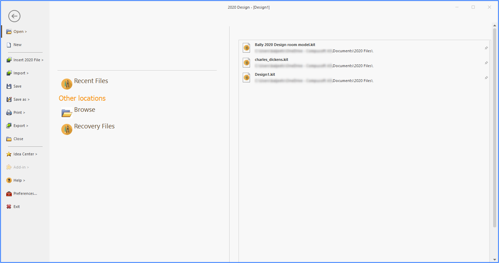Click file icon beside charles_dickens.kit

[x=247, y=63]
